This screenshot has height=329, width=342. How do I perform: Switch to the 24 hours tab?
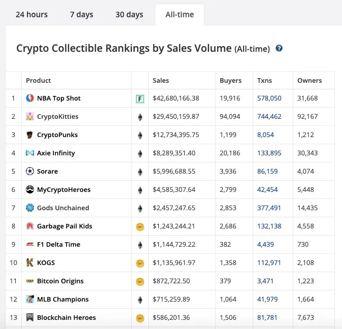(x=31, y=14)
